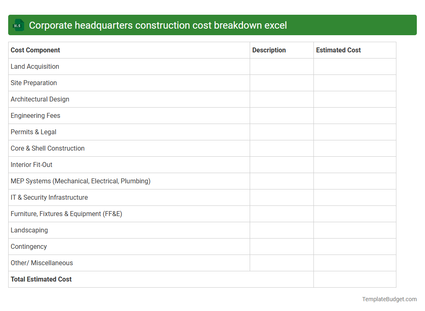Viewport: 425px width, 311px height.
Task: Click the Site Preparation cell
Action: [34, 83]
